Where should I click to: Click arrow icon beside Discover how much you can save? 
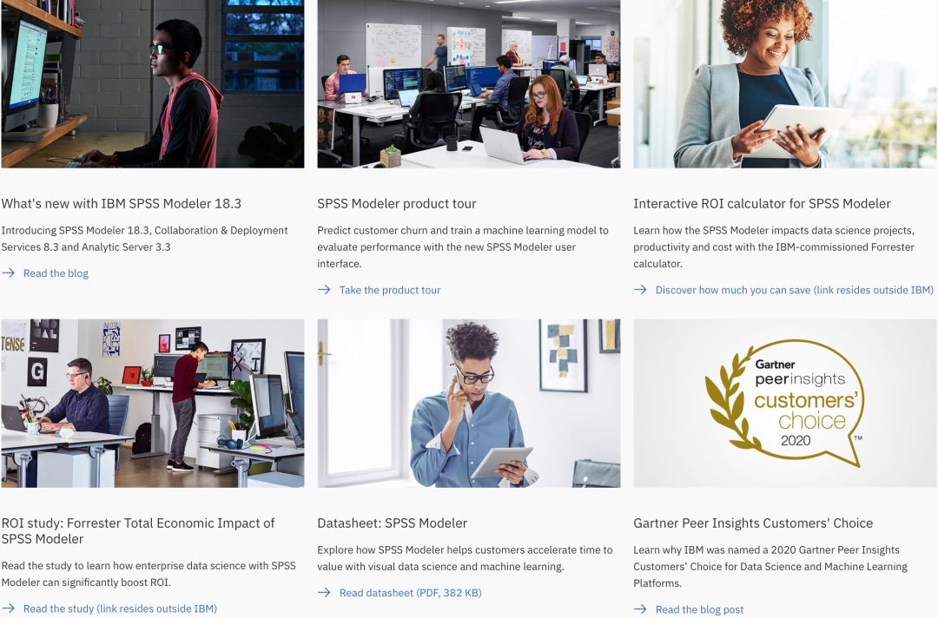(x=640, y=290)
